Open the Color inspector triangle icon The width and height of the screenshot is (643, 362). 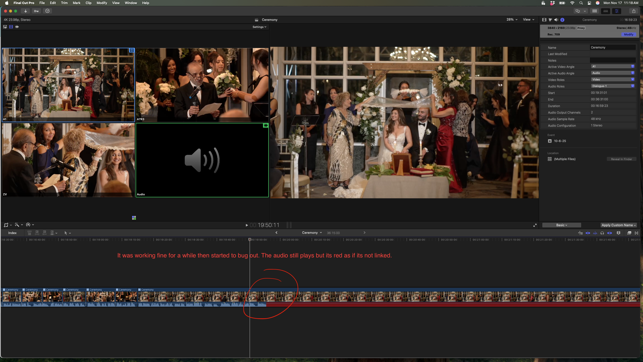pyautogui.click(x=550, y=20)
